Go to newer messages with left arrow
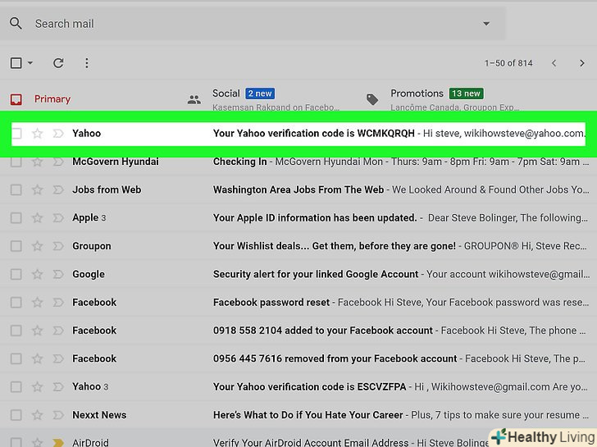 click(554, 63)
